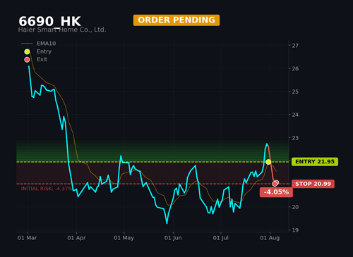Click the 25 price axis tick
This screenshot has width=353, height=257.
click(295, 92)
